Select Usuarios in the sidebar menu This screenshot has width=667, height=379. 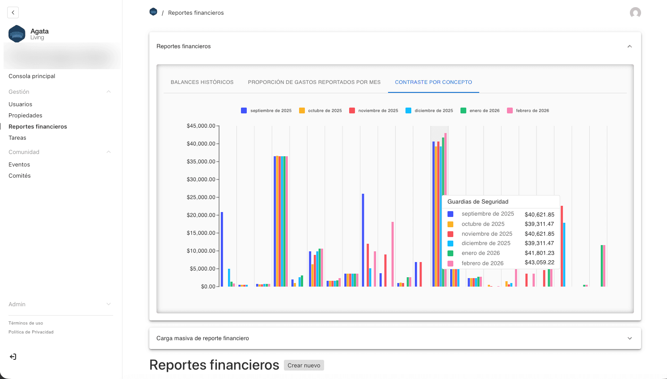(x=20, y=104)
